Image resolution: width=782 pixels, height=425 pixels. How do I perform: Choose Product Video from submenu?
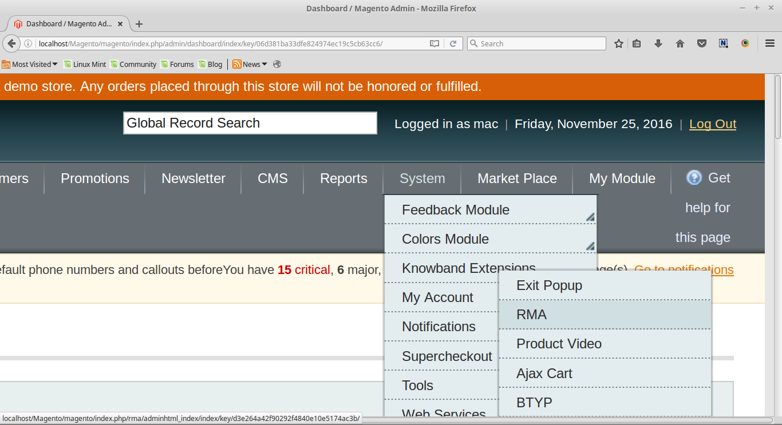tap(605, 344)
